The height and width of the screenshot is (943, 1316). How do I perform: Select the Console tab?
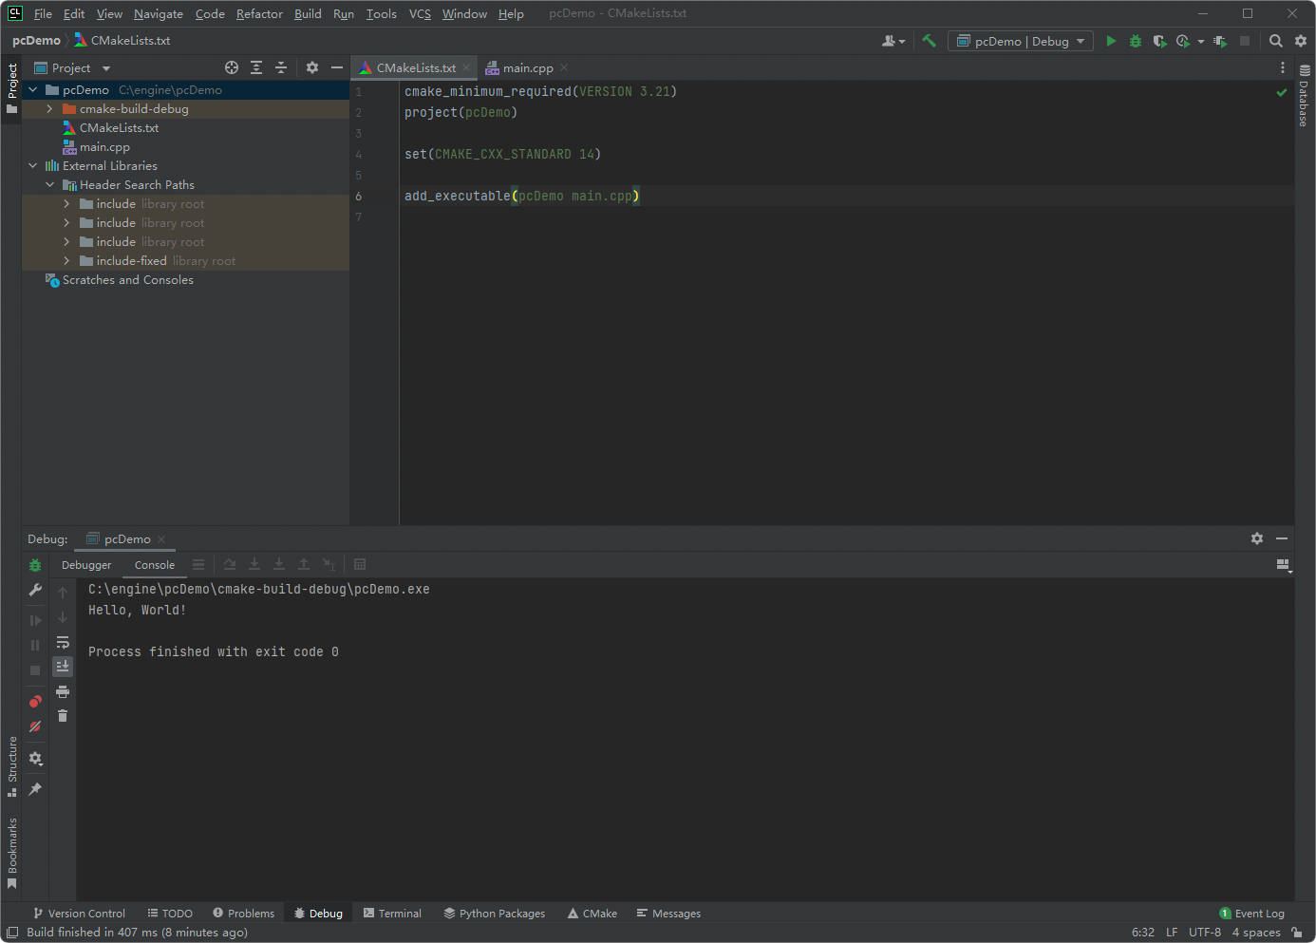[155, 565]
